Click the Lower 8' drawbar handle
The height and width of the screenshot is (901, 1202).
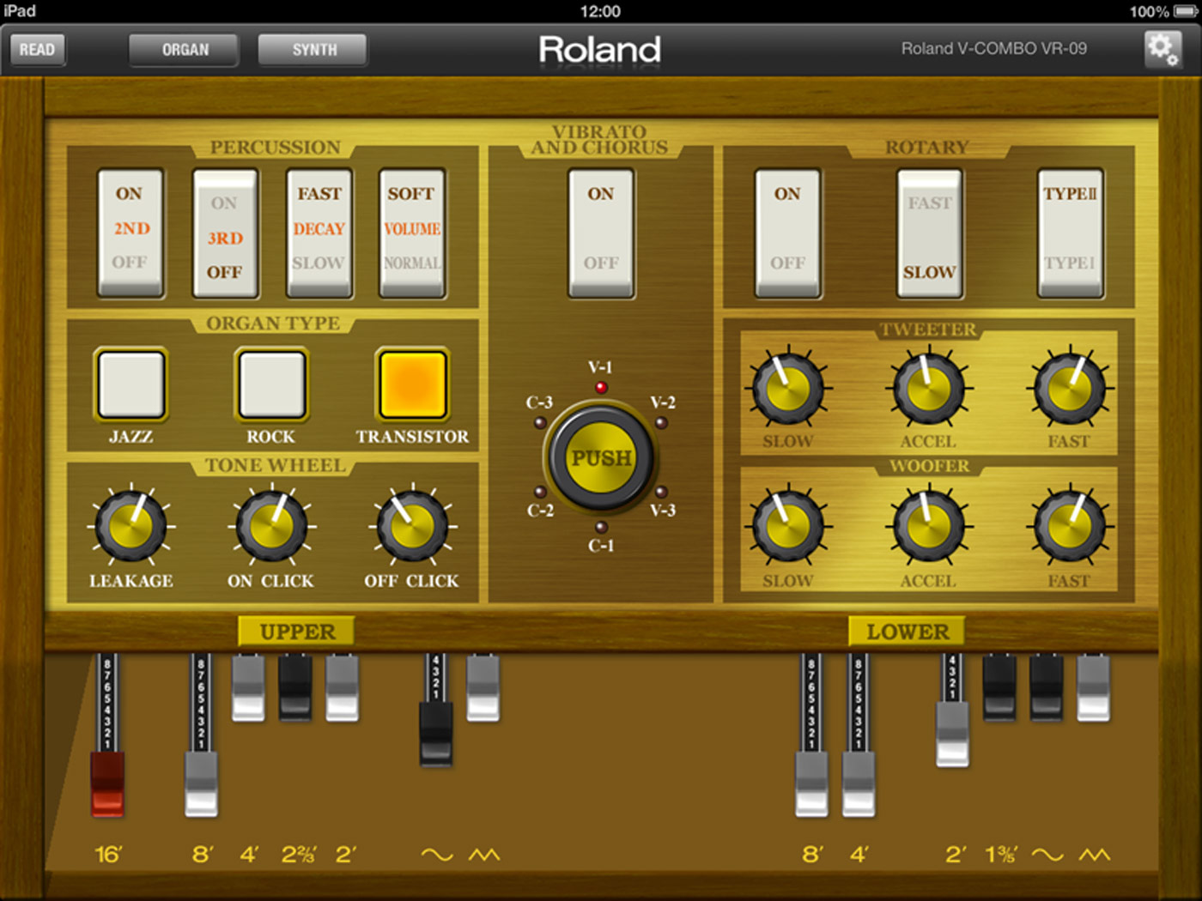pyautogui.click(x=811, y=784)
